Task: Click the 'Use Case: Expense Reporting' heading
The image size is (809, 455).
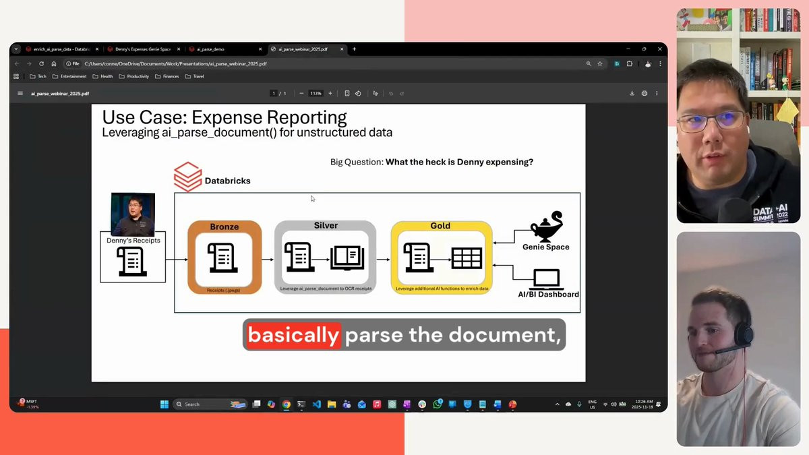Action: click(x=224, y=117)
